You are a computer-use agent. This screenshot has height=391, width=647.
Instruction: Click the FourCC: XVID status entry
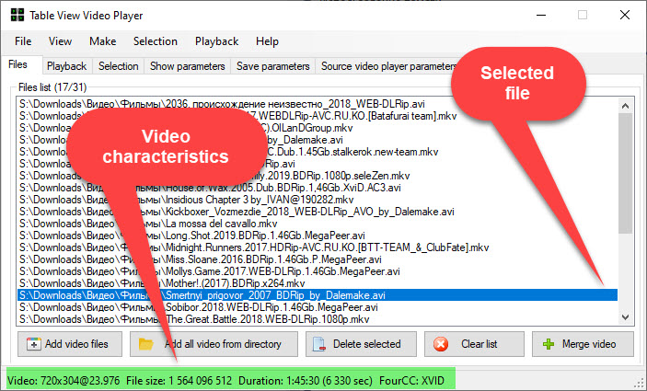tap(411, 380)
